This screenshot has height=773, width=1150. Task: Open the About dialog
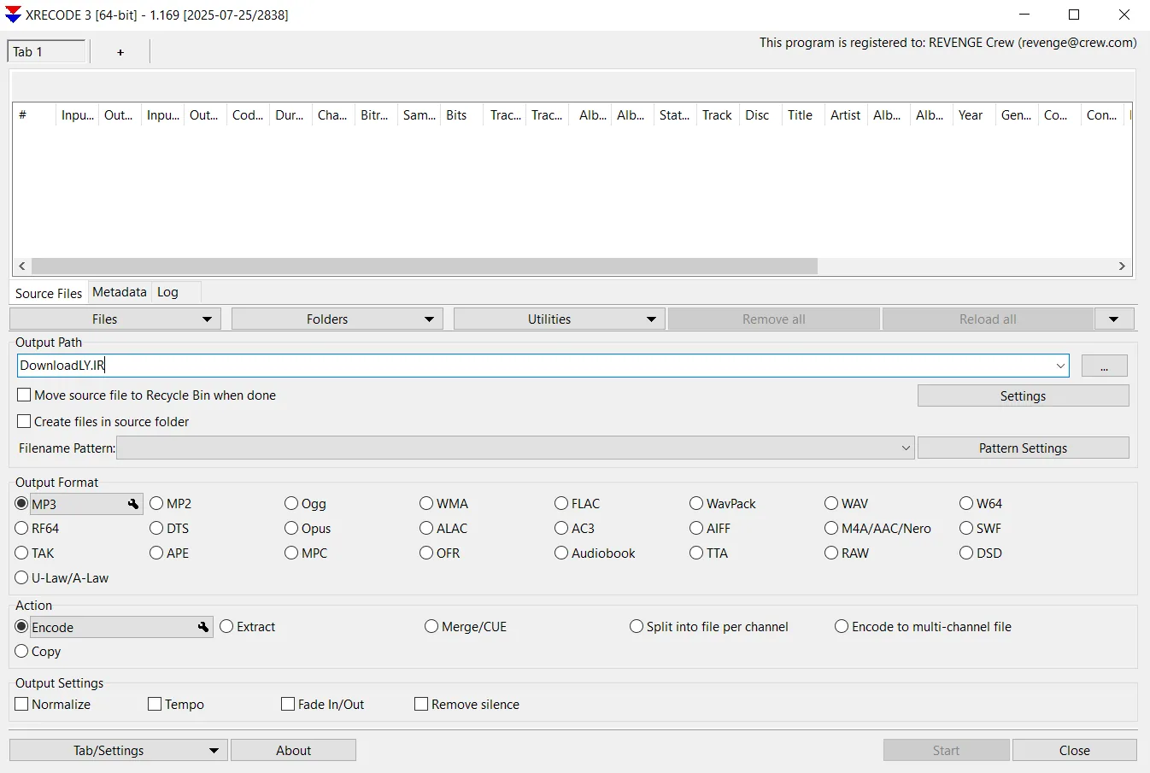click(294, 751)
